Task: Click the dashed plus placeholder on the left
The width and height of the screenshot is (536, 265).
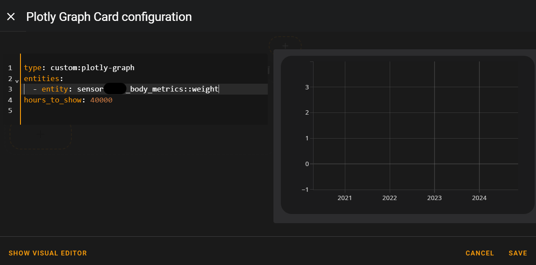Action: [x=40, y=134]
